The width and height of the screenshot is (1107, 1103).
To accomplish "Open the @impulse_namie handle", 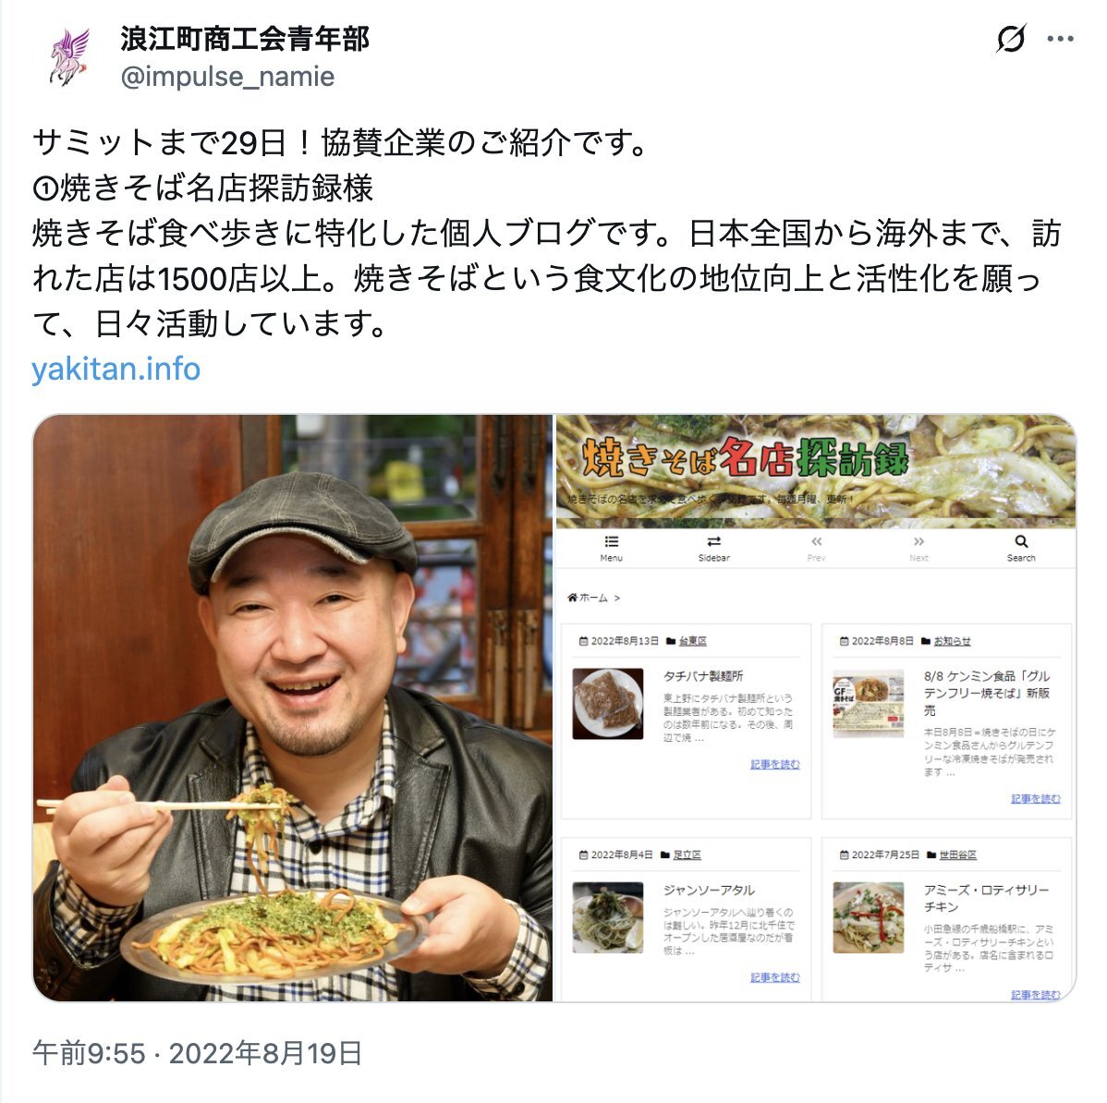I will tap(227, 77).
